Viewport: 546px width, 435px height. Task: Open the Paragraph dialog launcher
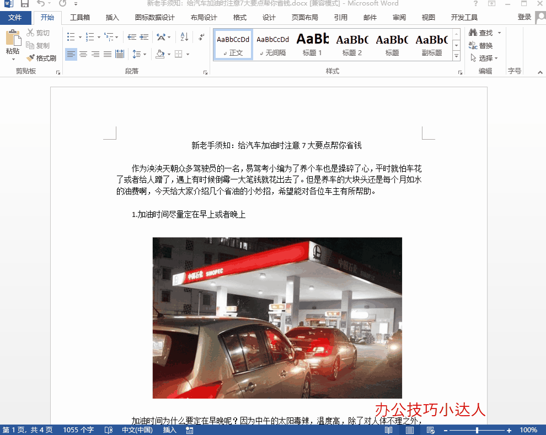pyautogui.click(x=206, y=72)
